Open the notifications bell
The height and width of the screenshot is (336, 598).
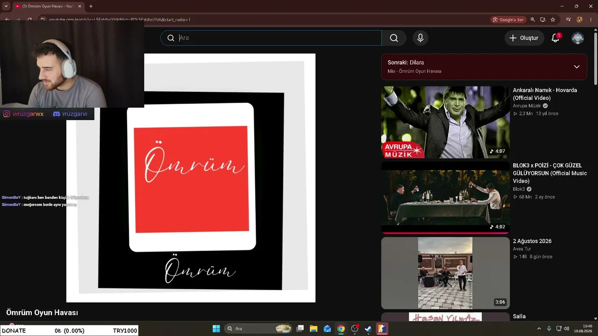tap(555, 38)
